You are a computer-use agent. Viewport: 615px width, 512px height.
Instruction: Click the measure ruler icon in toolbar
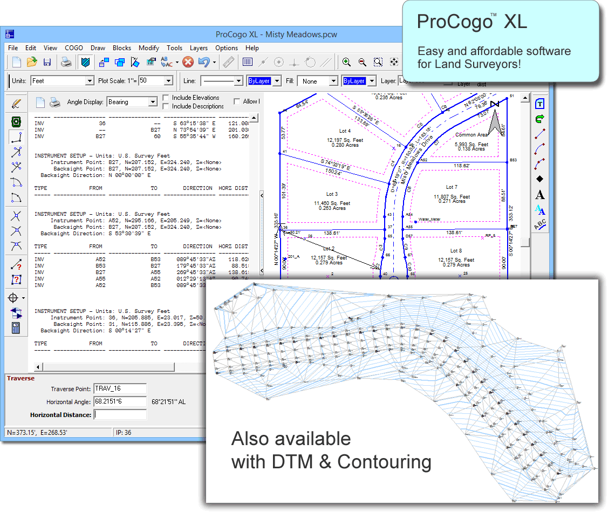pyautogui.click(x=229, y=62)
